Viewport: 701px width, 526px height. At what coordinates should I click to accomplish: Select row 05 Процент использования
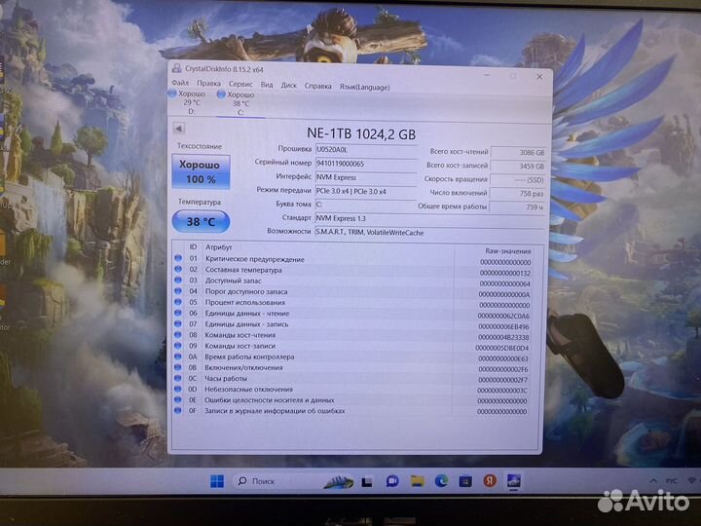(353, 303)
